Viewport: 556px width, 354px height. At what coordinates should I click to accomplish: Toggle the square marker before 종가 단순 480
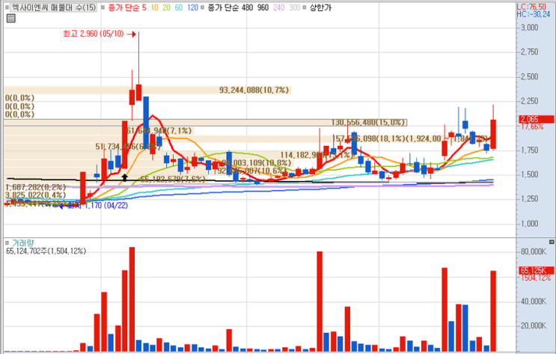(x=202, y=7)
